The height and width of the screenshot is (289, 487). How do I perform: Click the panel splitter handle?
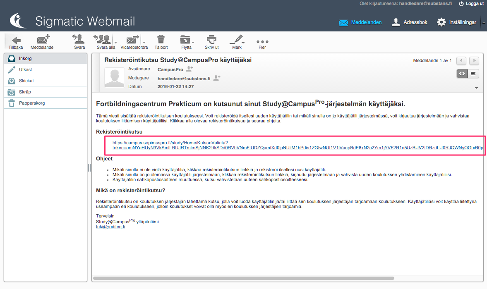(x=89, y=167)
